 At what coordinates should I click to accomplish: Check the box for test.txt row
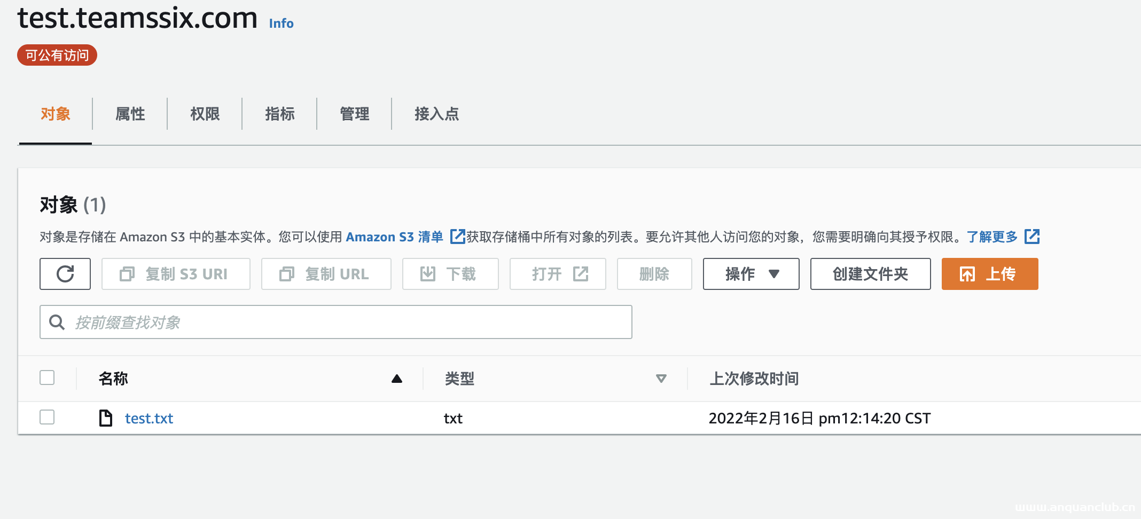point(47,418)
